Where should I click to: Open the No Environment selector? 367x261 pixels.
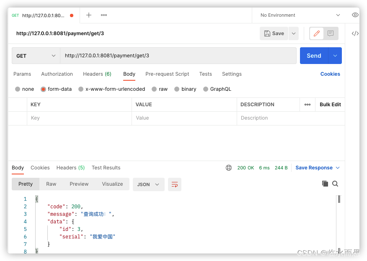click(300, 15)
